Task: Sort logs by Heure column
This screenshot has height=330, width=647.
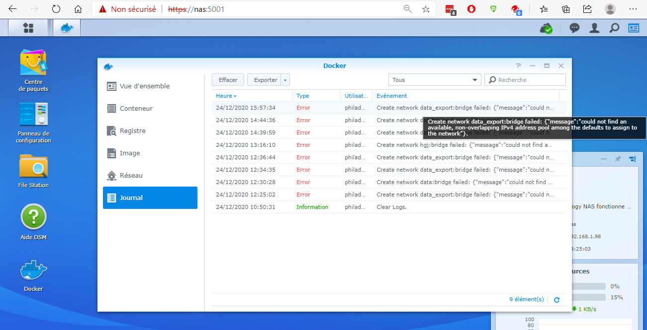Action: click(x=226, y=96)
